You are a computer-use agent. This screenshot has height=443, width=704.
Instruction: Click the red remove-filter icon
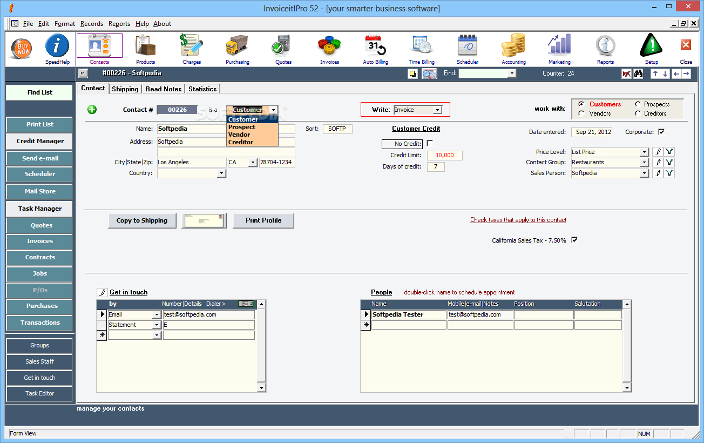pos(626,73)
